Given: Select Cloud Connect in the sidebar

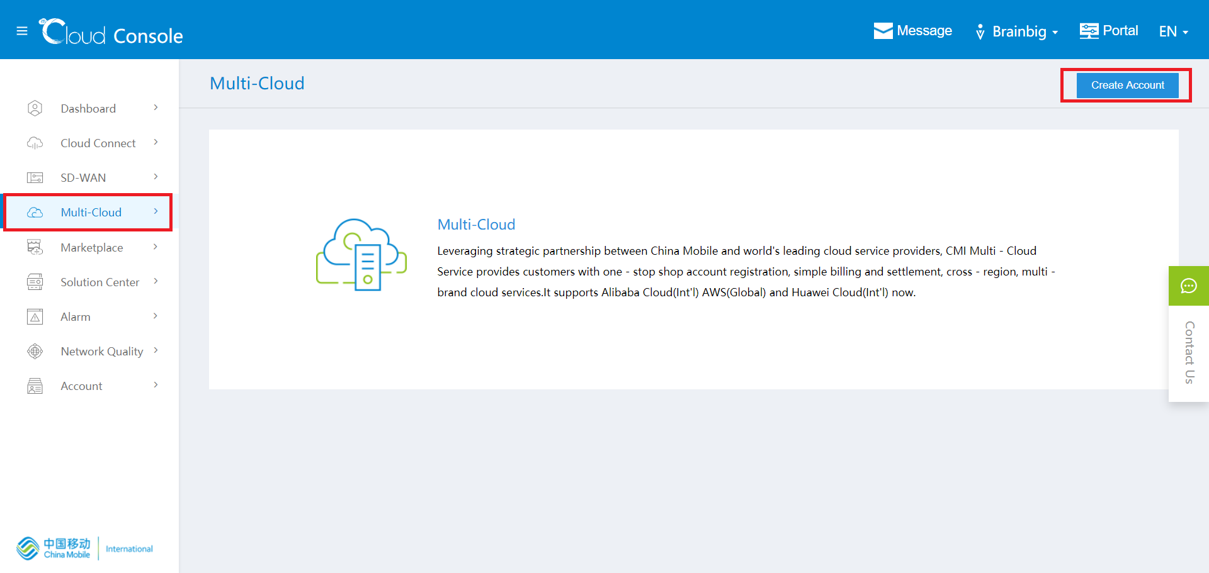Looking at the screenshot, I should 88,143.
